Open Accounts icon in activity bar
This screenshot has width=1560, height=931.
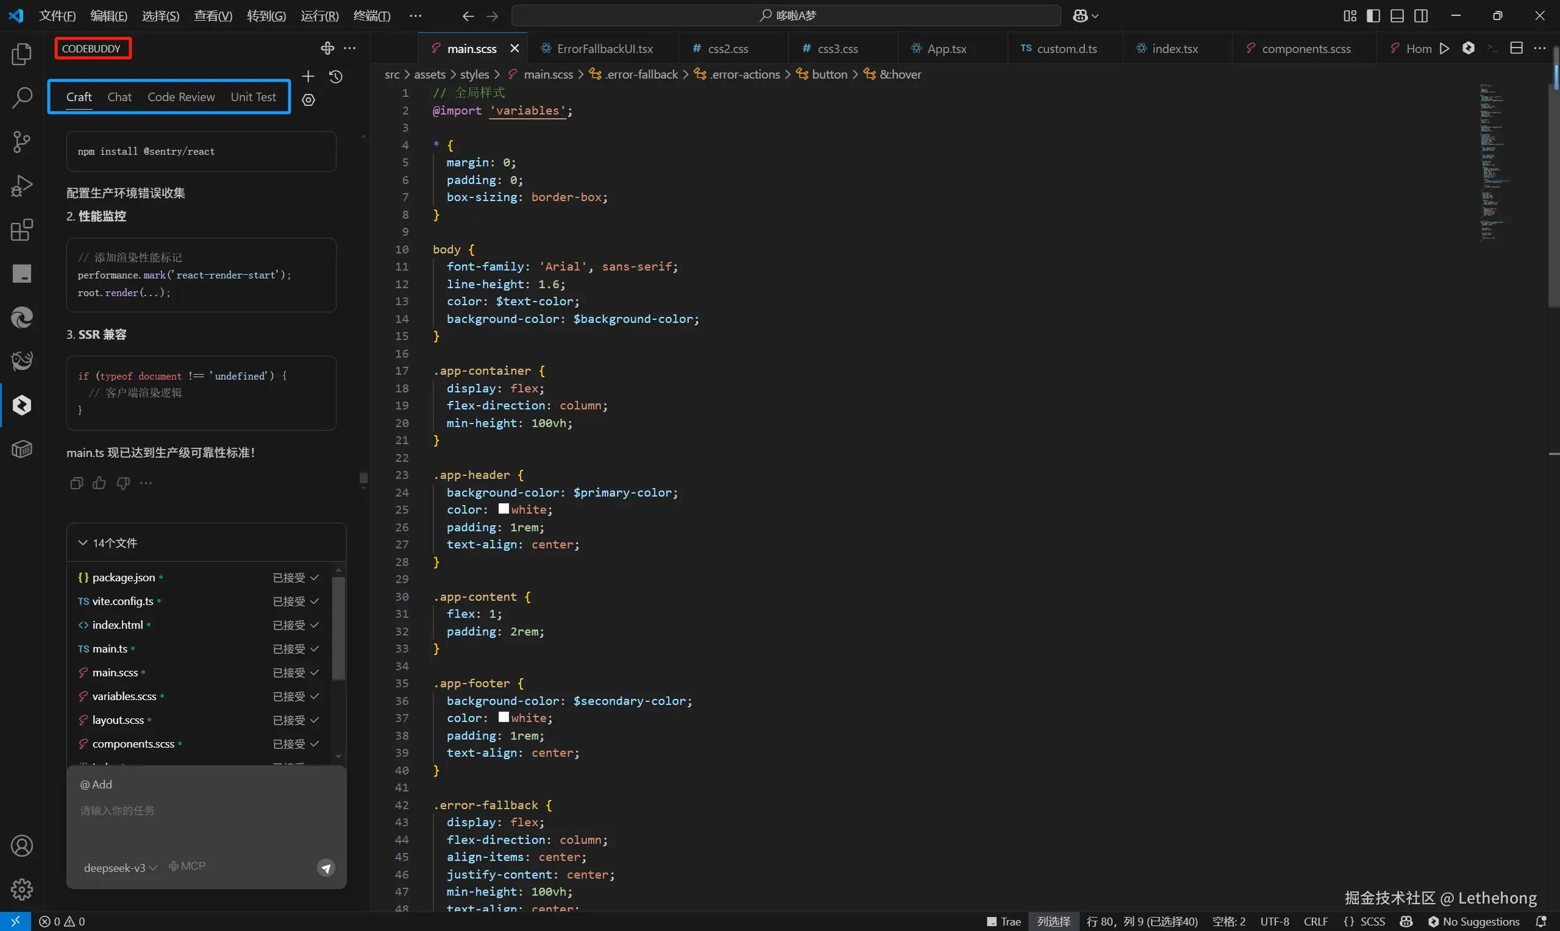click(22, 846)
